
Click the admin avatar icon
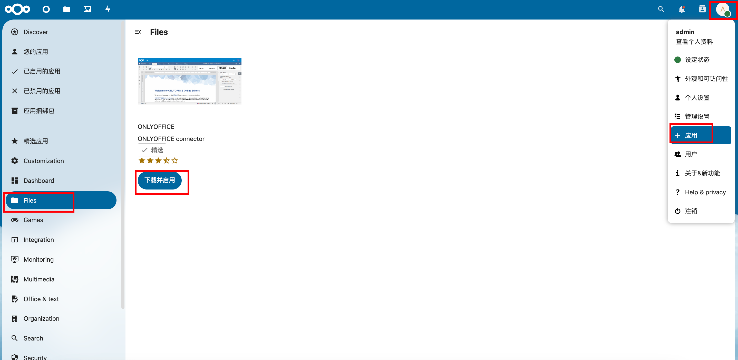coord(723,10)
